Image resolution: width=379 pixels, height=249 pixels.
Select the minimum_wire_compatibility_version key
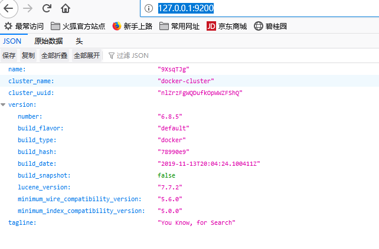80,199
